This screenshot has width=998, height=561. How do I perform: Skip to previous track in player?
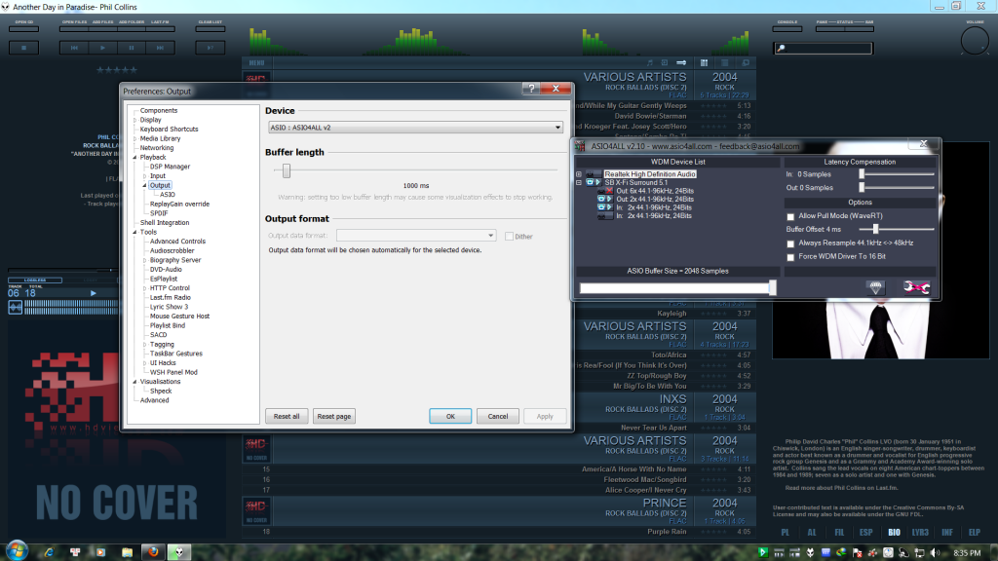pos(74,48)
